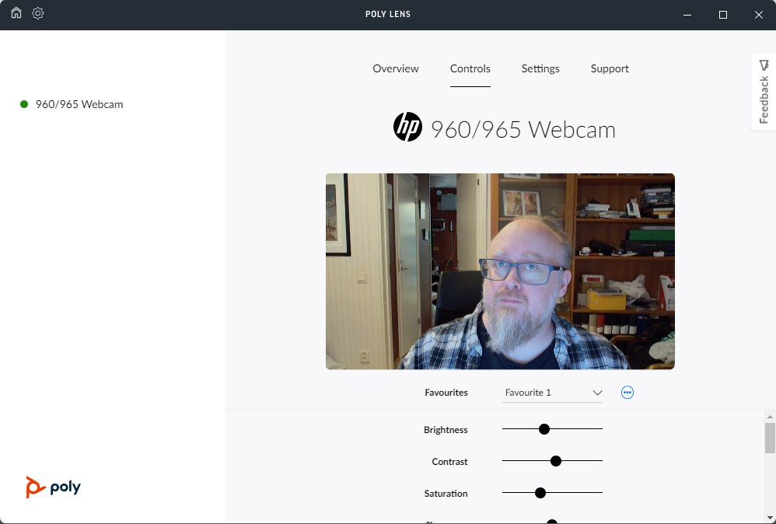
Task: Open the Support tab
Action: [610, 68]
